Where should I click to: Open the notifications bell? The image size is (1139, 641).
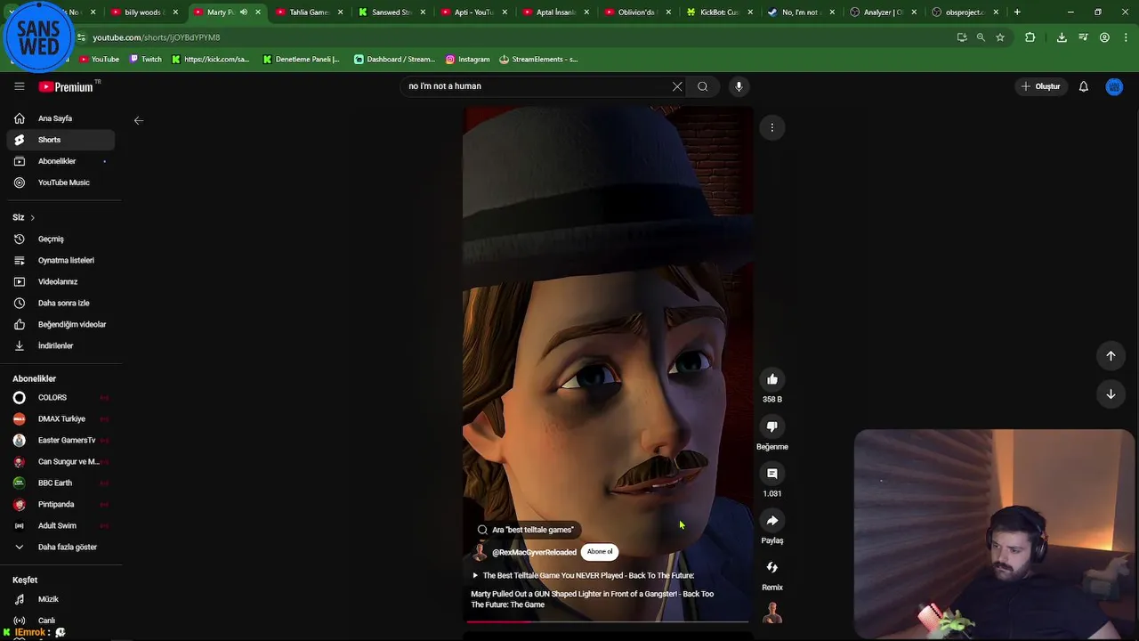[x=1084, y=86]
